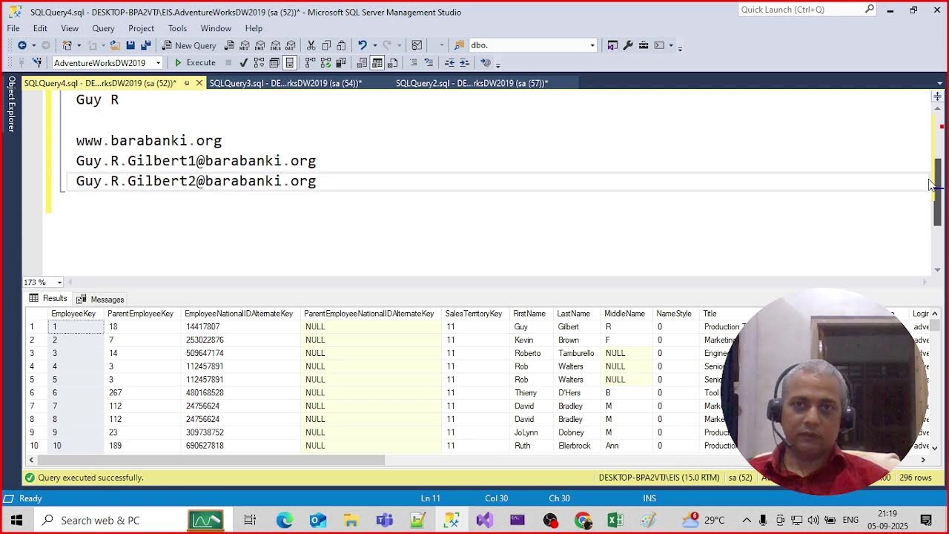Screen dimensions: 949x534
Task: Click the Save All icon
Action: point(145,45)
